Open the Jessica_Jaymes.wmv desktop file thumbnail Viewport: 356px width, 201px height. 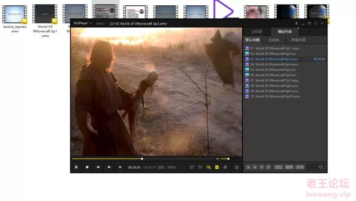click(x=15, y=14)
